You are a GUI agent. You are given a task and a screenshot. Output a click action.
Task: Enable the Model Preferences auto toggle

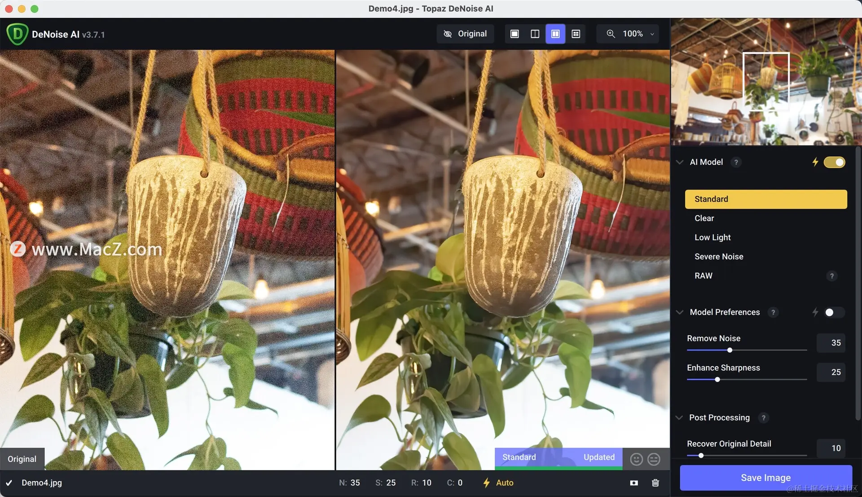pyautogui.click(x=834, y=312)
